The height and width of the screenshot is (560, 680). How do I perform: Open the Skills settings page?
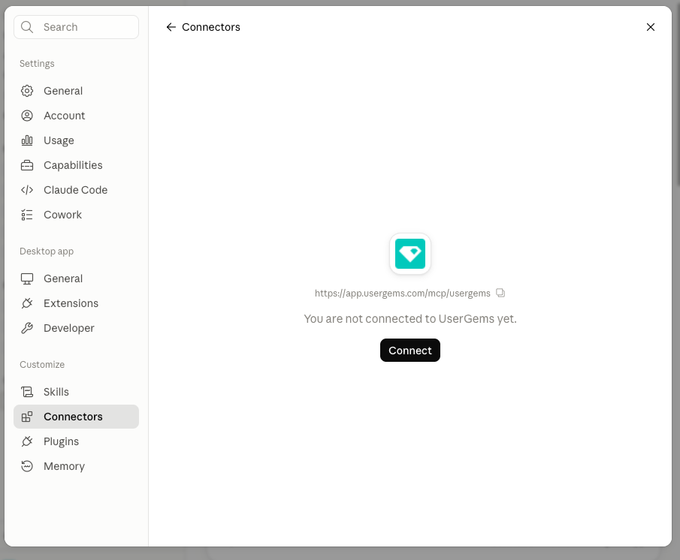point(77,392)
